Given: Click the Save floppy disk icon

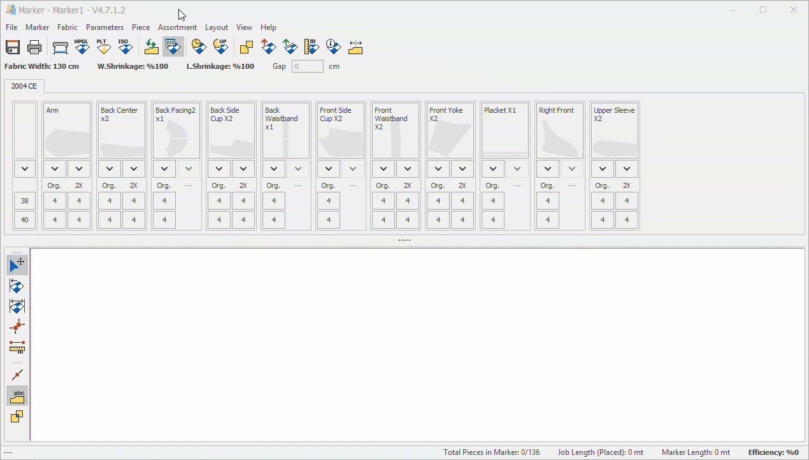Looking at the screenshot, I should [13, 47].
